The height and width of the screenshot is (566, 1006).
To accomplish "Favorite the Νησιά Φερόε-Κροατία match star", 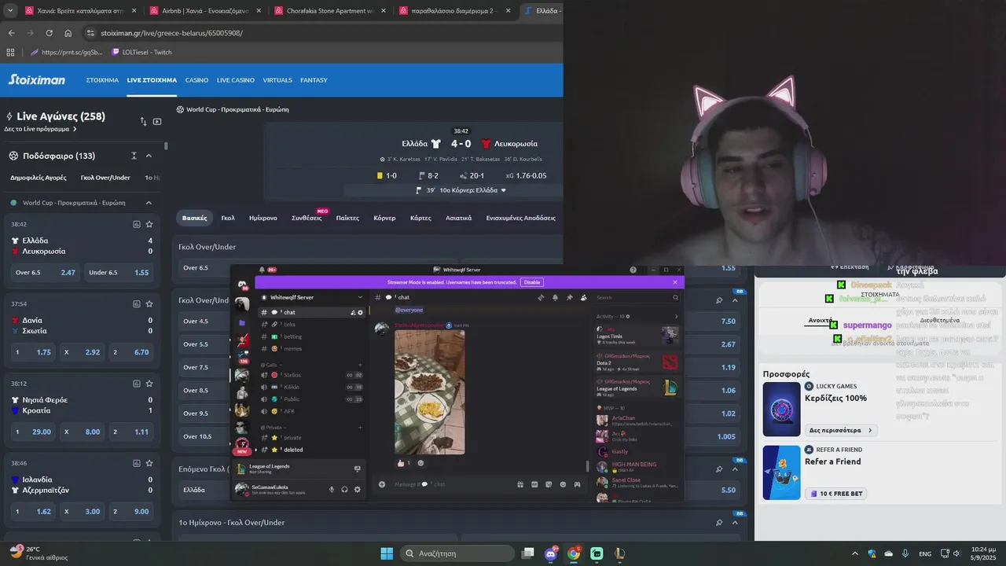I will tap(149, 384).
